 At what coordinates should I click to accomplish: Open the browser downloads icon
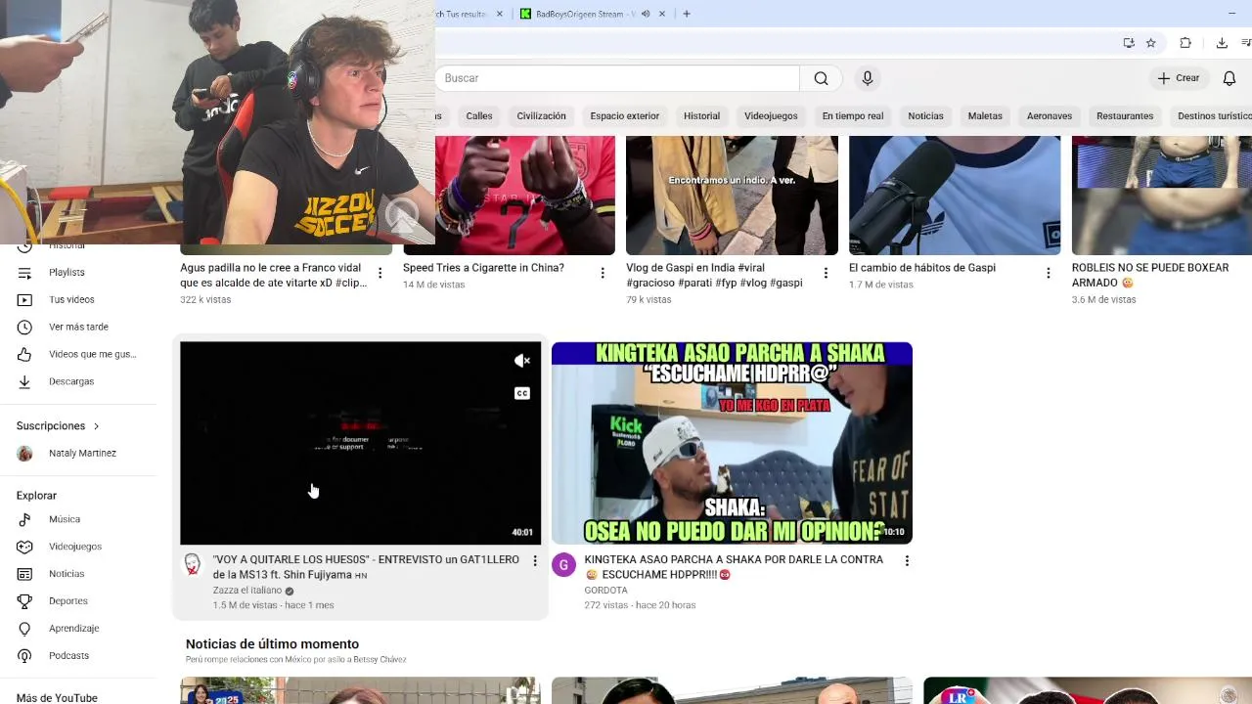tap(1222, 43)
